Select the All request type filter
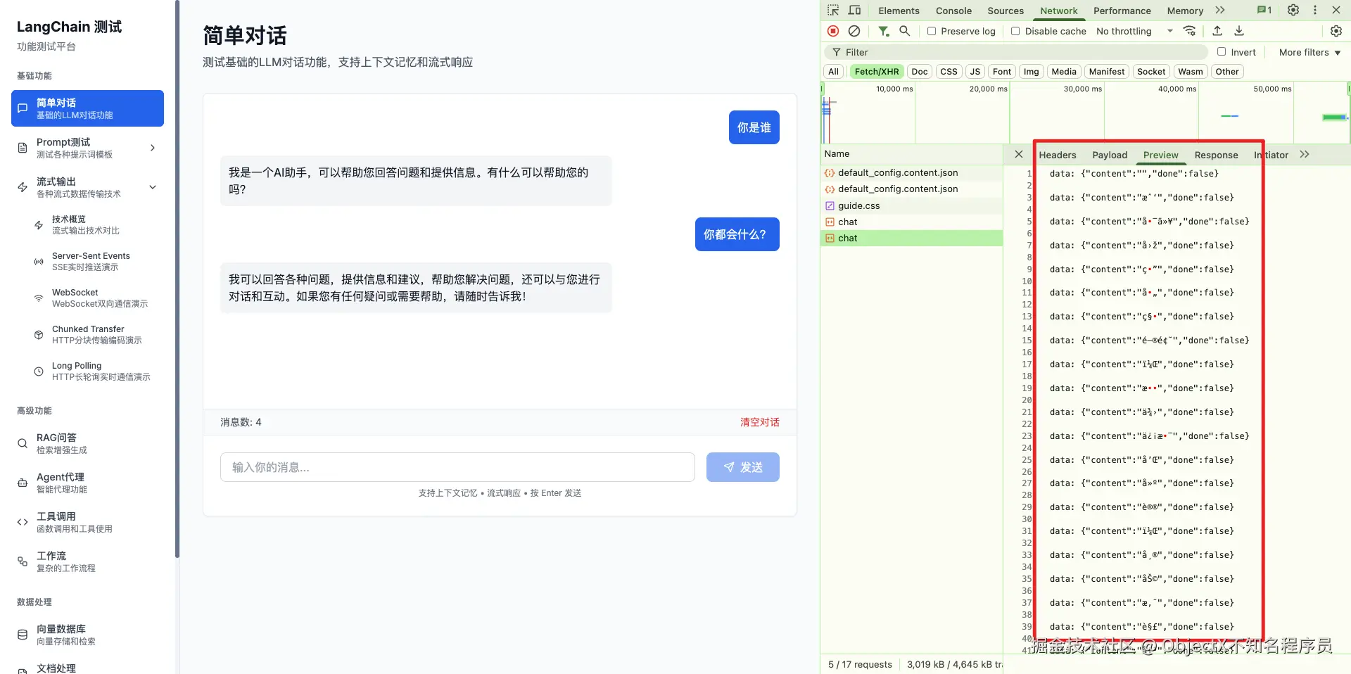Screen dimensions: 1351x674 tap(833, 72)
